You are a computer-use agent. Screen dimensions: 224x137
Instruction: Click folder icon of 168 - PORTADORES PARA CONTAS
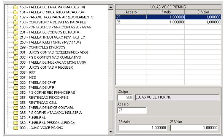16,27
